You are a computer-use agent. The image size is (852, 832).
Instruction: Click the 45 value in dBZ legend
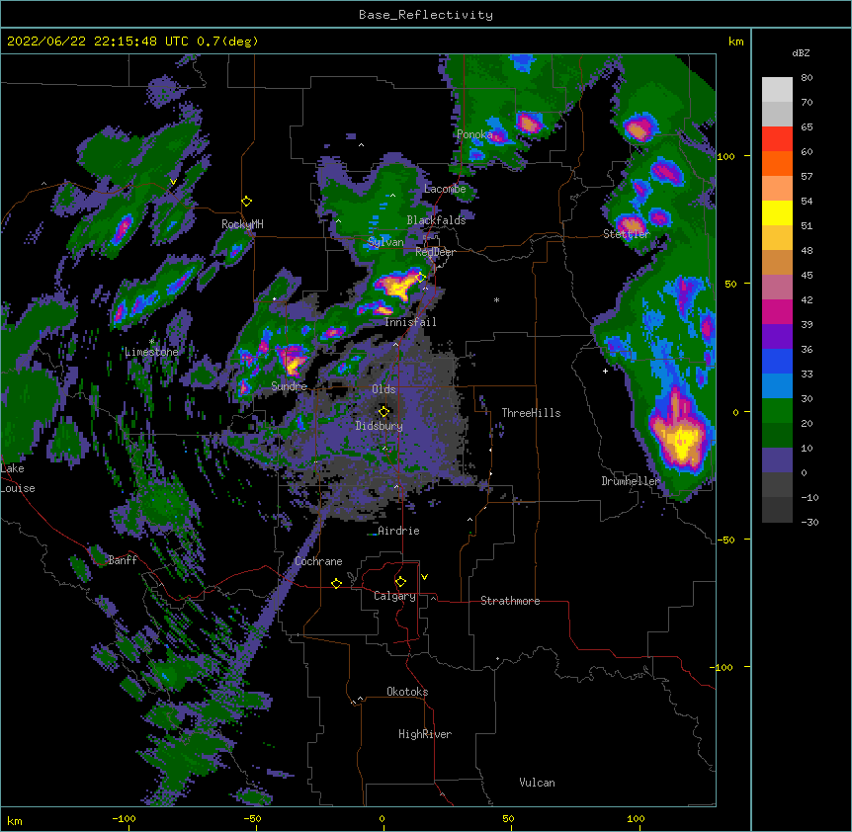807,276
